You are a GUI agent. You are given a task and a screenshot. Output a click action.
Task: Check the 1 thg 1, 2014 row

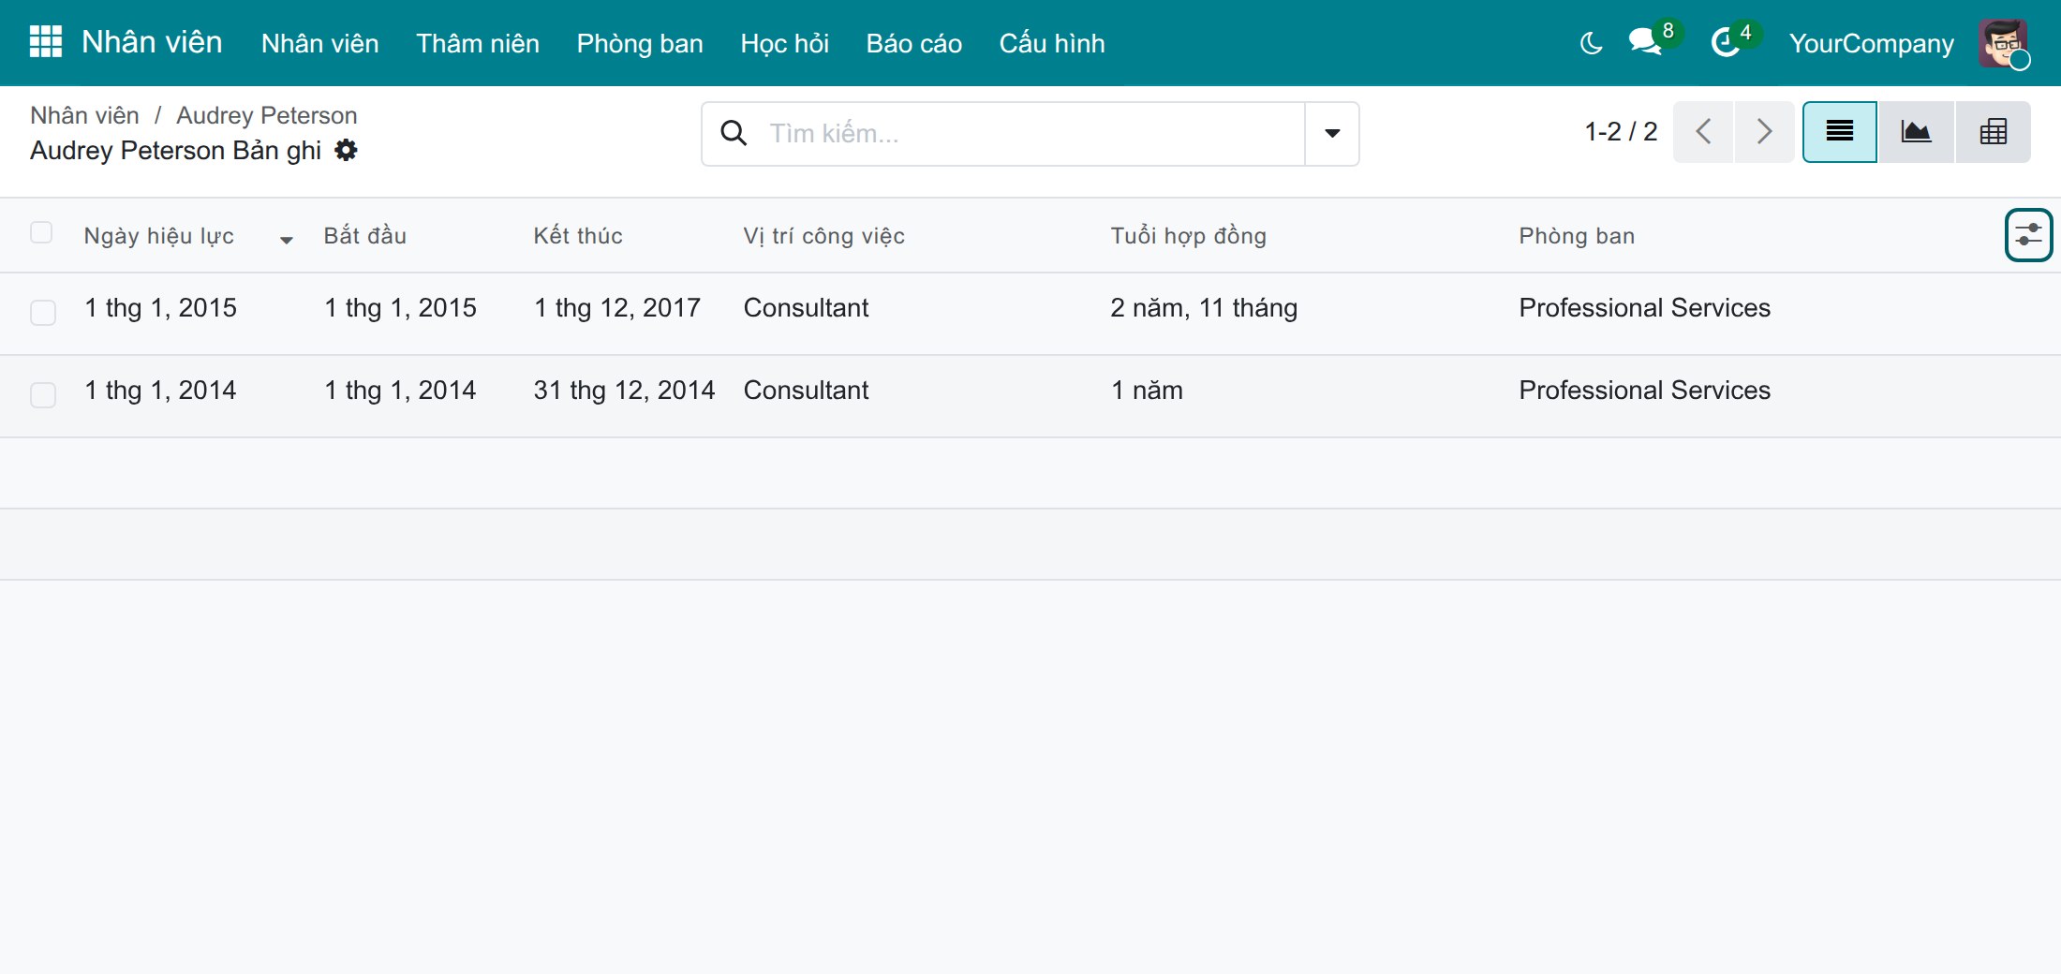[x=43, y=394]
